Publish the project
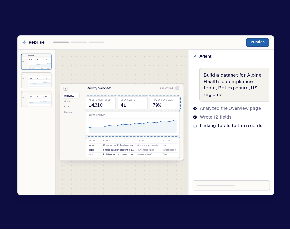This screenshot has height=230, width=290. click(258, 42)
